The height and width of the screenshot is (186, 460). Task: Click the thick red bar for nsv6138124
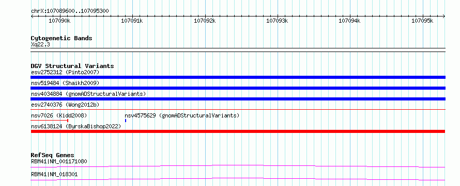[238, 131]
